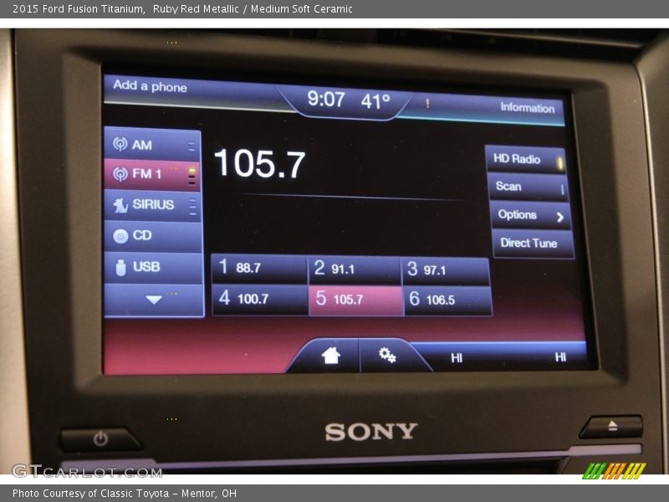Select the FM 1 radio source
Screen dimensions: 669x502
[152, 174]
